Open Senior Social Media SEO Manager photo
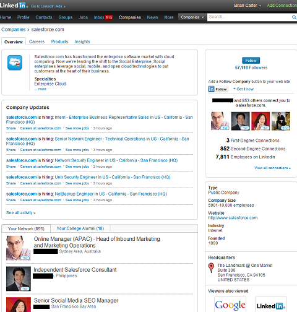Screen dimensions: 297x312 (x=19, y=305)
